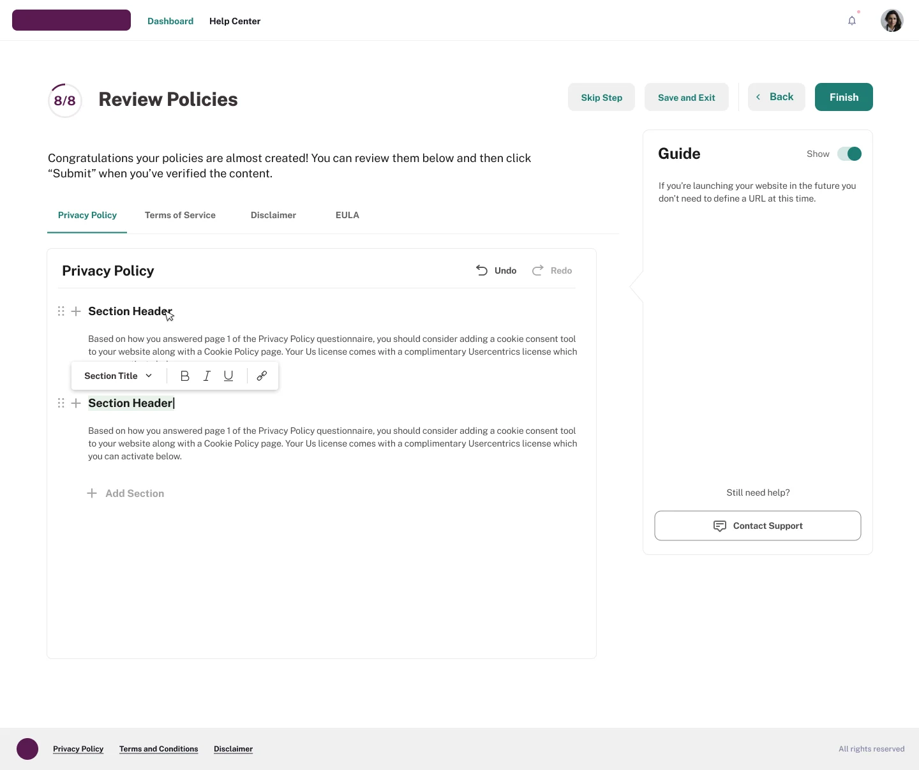The height and width of the screenshot is (770, 919).
Task: Open the EULA tab
Action: 347,215
